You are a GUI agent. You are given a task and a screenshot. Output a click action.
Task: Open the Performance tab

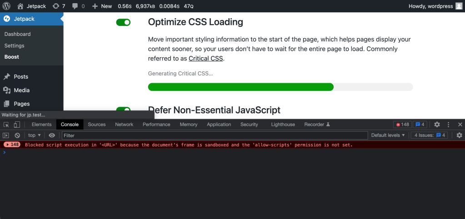click(x=156, y=124)
